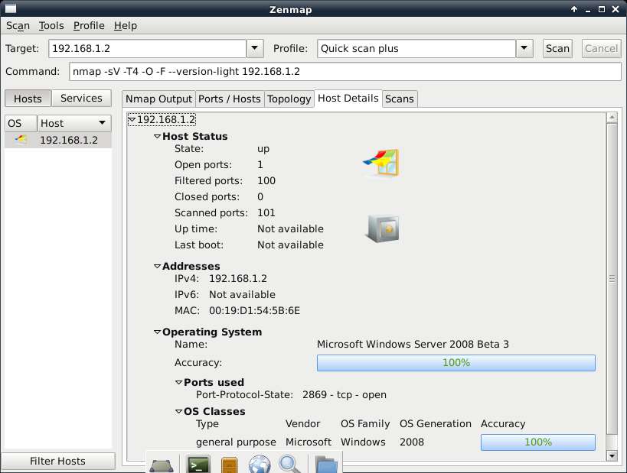Click the host details vertical scrollbar handle
This screenshot has width=627, height=473.
coord(612,279)
